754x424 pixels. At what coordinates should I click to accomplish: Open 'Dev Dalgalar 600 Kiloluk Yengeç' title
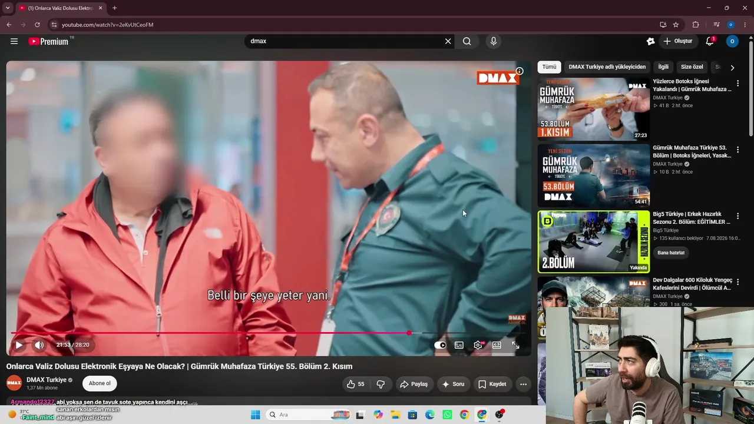692,284
